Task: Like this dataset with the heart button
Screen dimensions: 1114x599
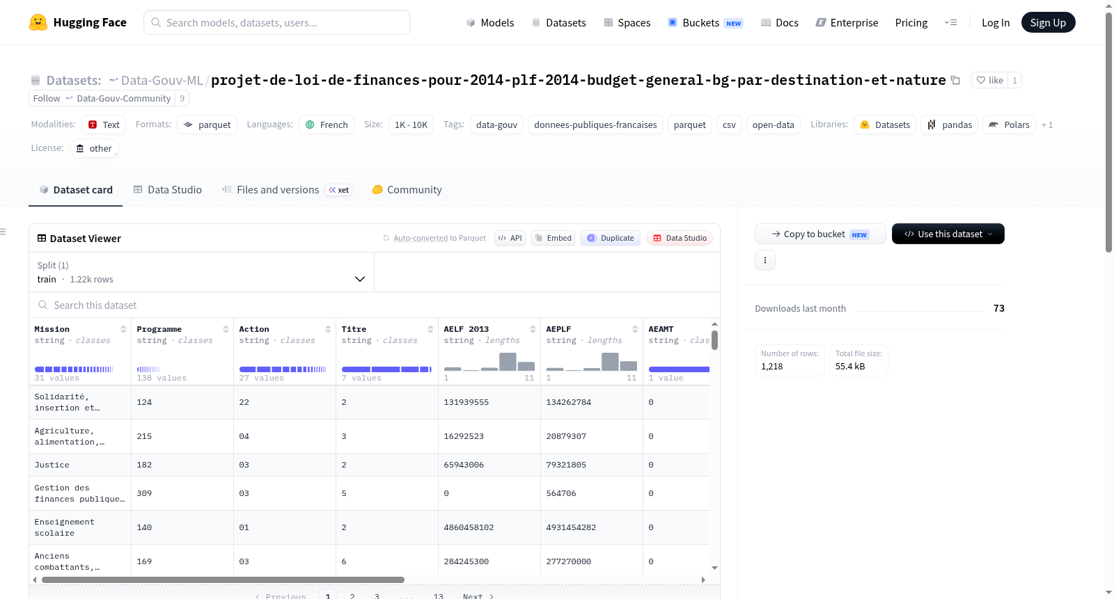Action: tap(989, 80)
